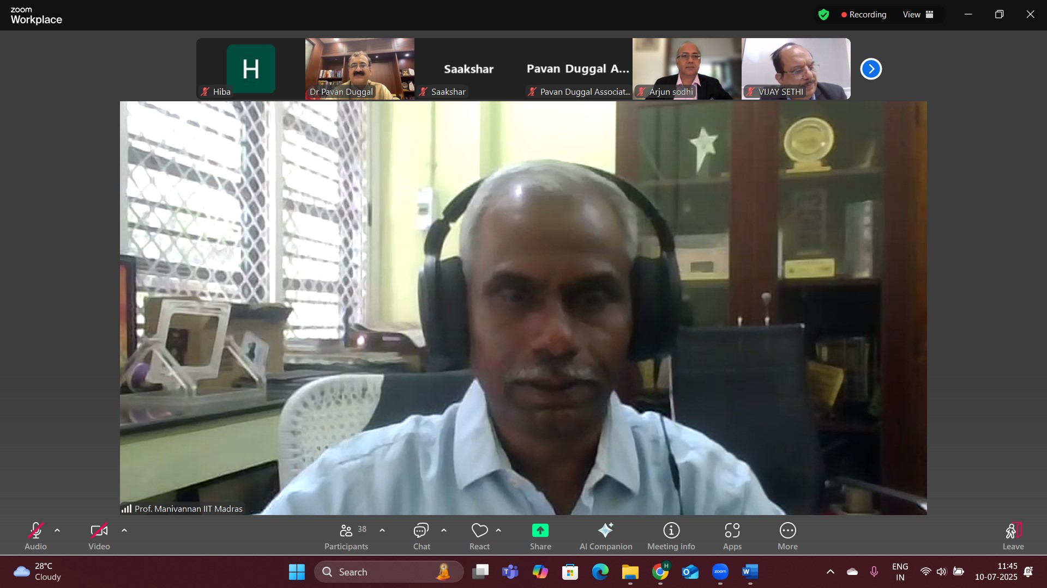This screenshot has width=1047, height=588.
Task: Open Microsoft Word from taskbar
Action: click(x=750, y=572)
